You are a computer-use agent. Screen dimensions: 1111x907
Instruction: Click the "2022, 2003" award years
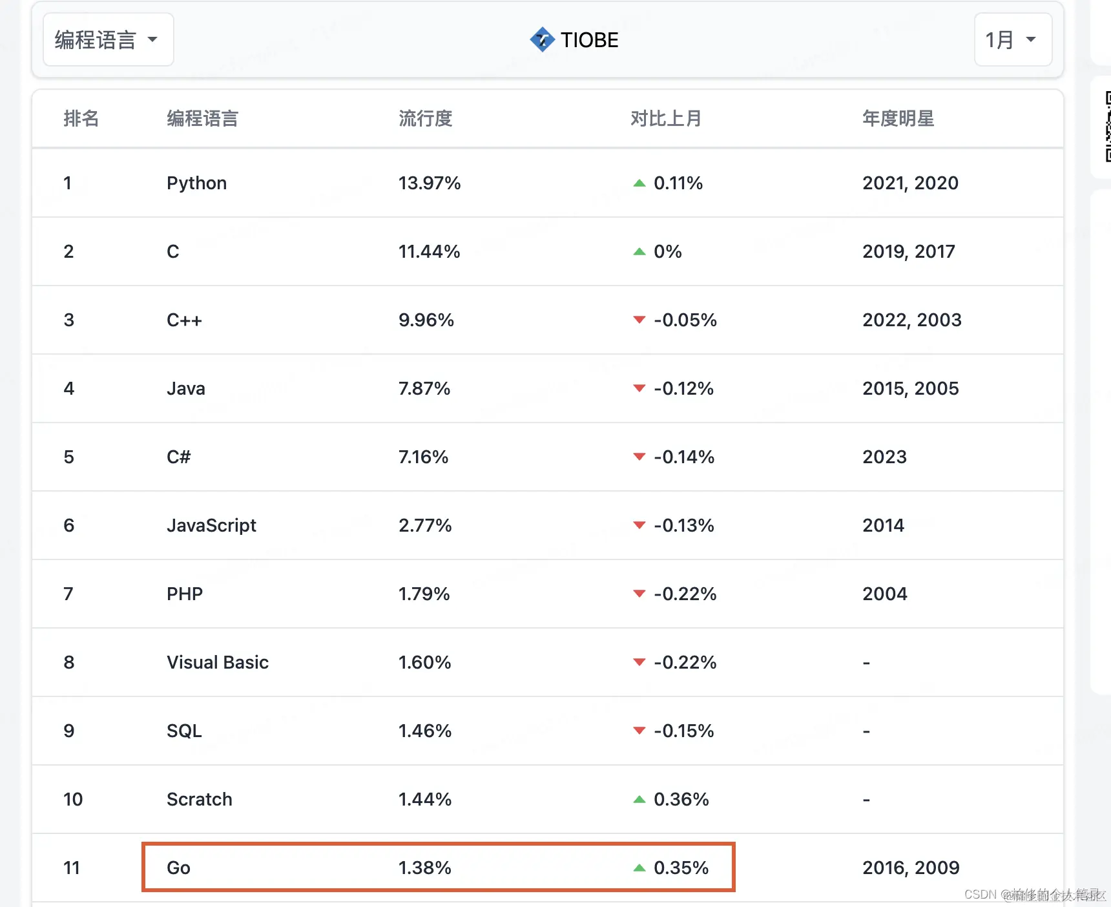[x=912, y=320]
